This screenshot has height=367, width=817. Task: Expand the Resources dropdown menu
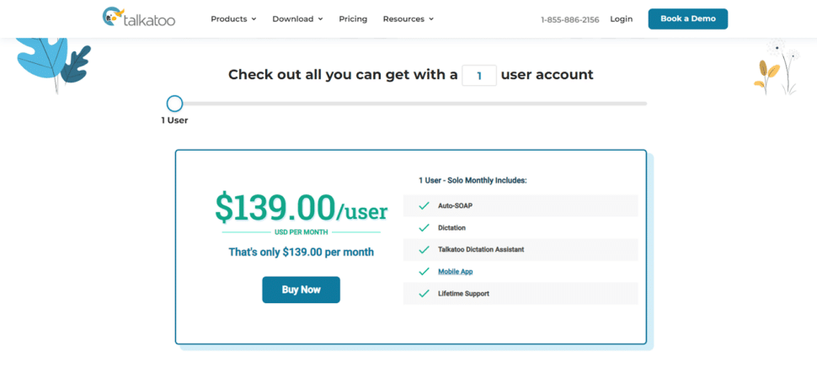coord(408,19)
